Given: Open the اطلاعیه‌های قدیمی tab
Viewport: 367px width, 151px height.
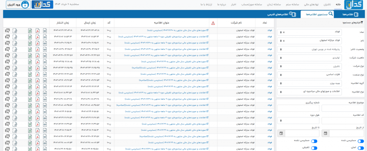Looking at the screenshot, I should coord(282,14).
